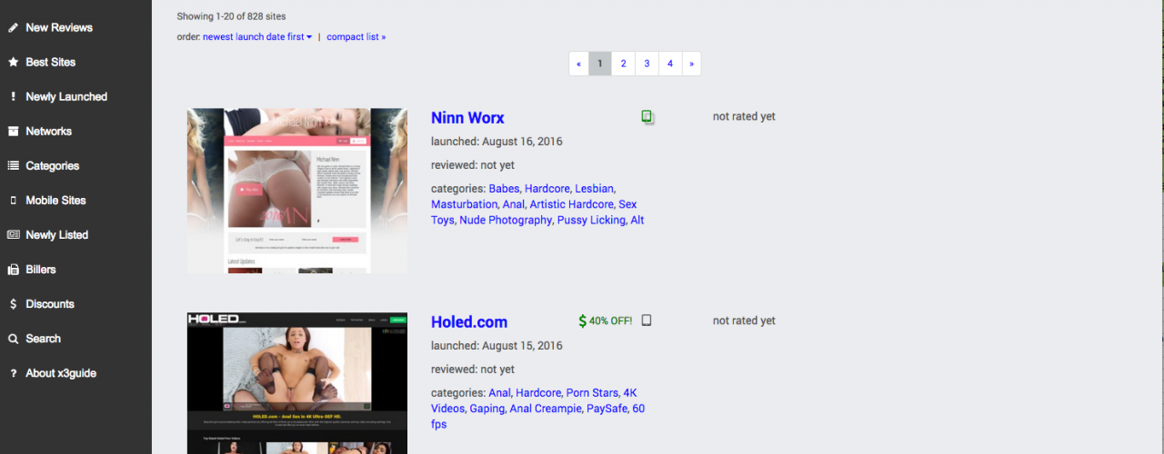Click the calculator icon beside Billers

pos(13,270)
